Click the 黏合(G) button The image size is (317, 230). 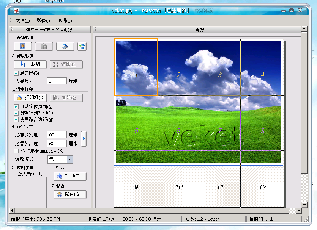click(x=70, y=194)
